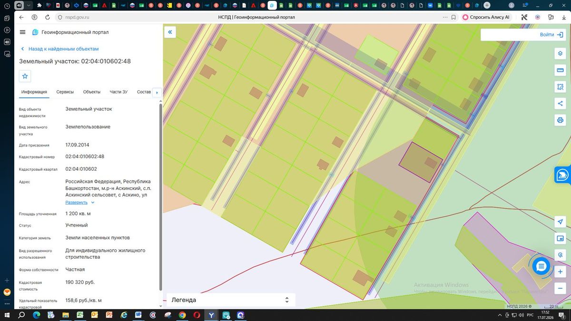
Task: Click the Windows Start button
Action: point(7,315)
